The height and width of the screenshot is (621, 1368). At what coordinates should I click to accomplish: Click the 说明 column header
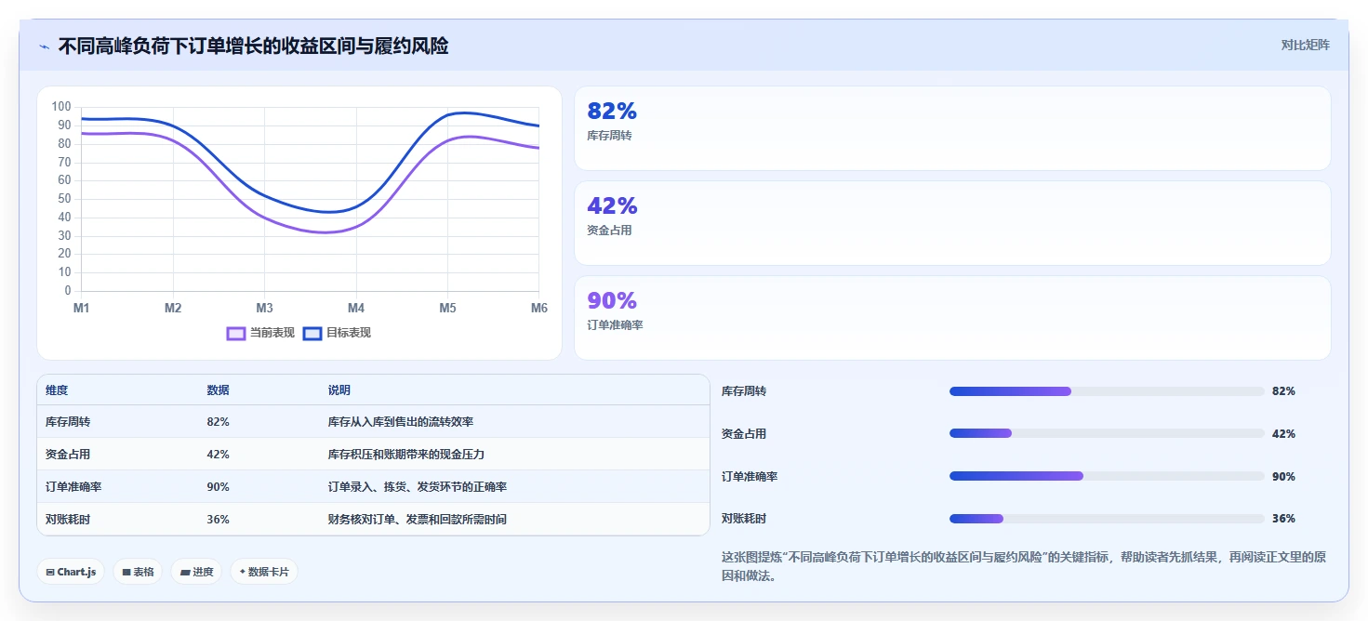coord(339,390)
